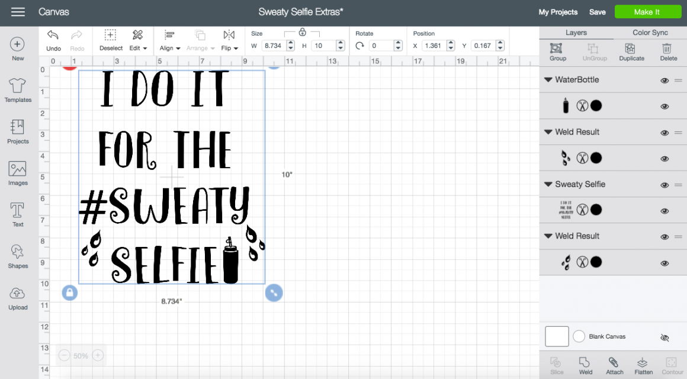Hide the WaterBottle group
Image resolution: width=687 pixels, height=379 pixels.
tap(664, 80)
